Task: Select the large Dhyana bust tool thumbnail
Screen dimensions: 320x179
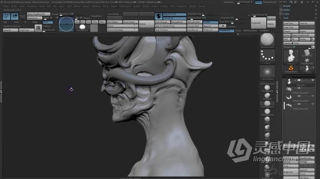Action: point(291,57)
